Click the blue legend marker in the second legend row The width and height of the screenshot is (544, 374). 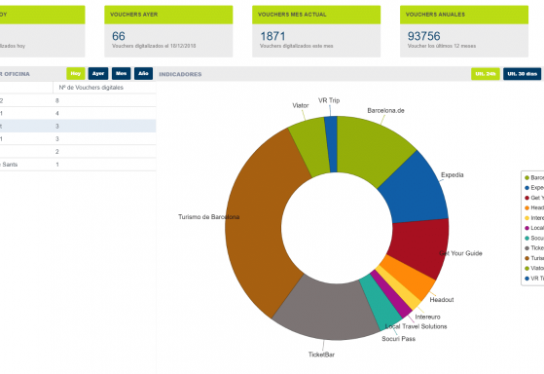point(526,188)
